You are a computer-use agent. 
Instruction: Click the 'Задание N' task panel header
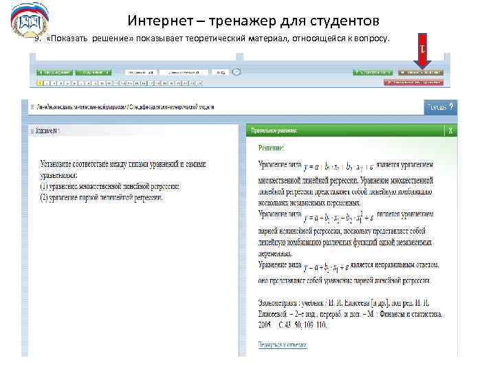133,131
